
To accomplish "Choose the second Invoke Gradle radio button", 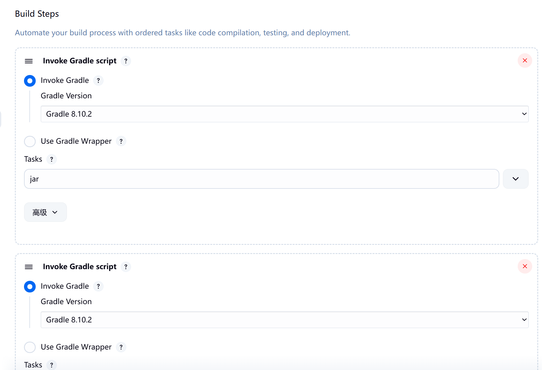I will (x=30, y=286).
